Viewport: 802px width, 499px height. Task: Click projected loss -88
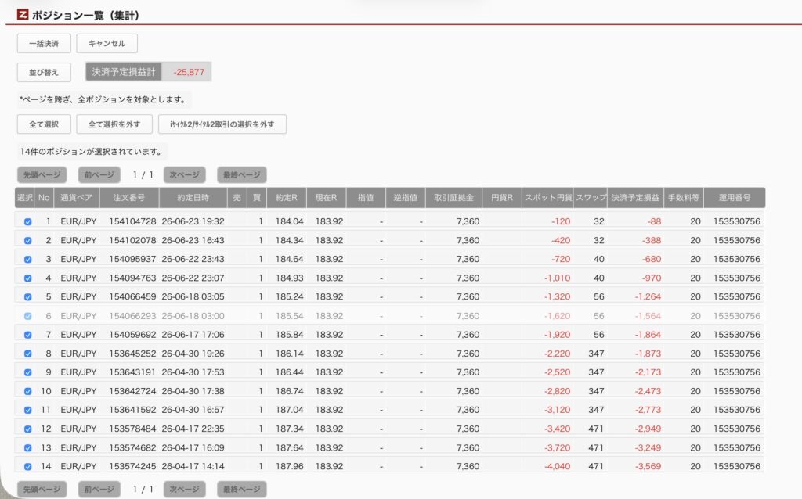pos(654,221)
